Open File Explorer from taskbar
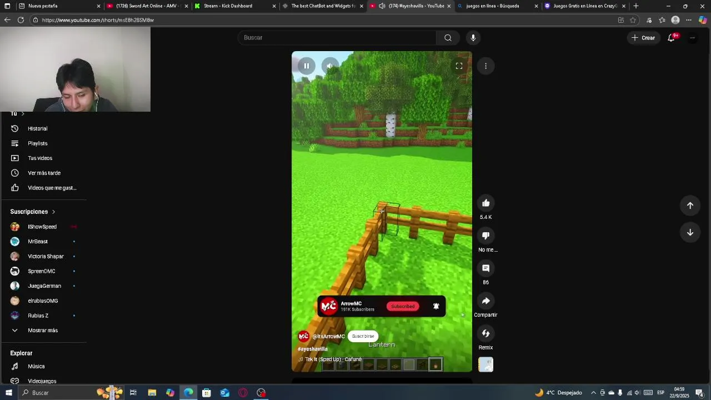711x400 pixels. pyautogui.click(x=152, y=393)
